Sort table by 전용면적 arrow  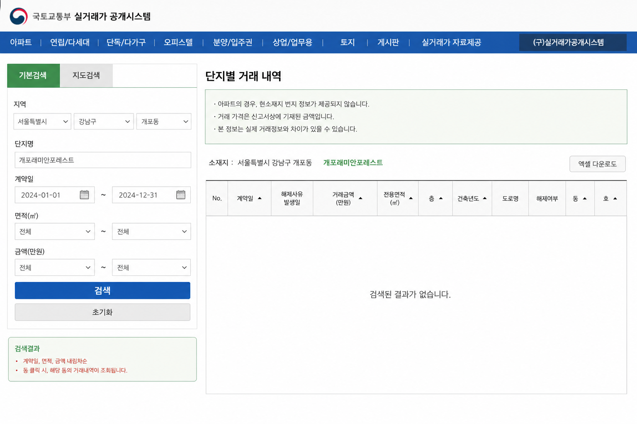pos(411,198)
